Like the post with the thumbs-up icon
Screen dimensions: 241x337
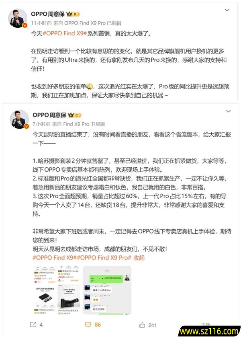(142, 325)
